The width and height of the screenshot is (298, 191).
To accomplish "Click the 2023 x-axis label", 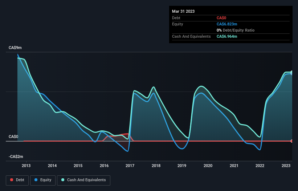I will [x=286, y=166].
